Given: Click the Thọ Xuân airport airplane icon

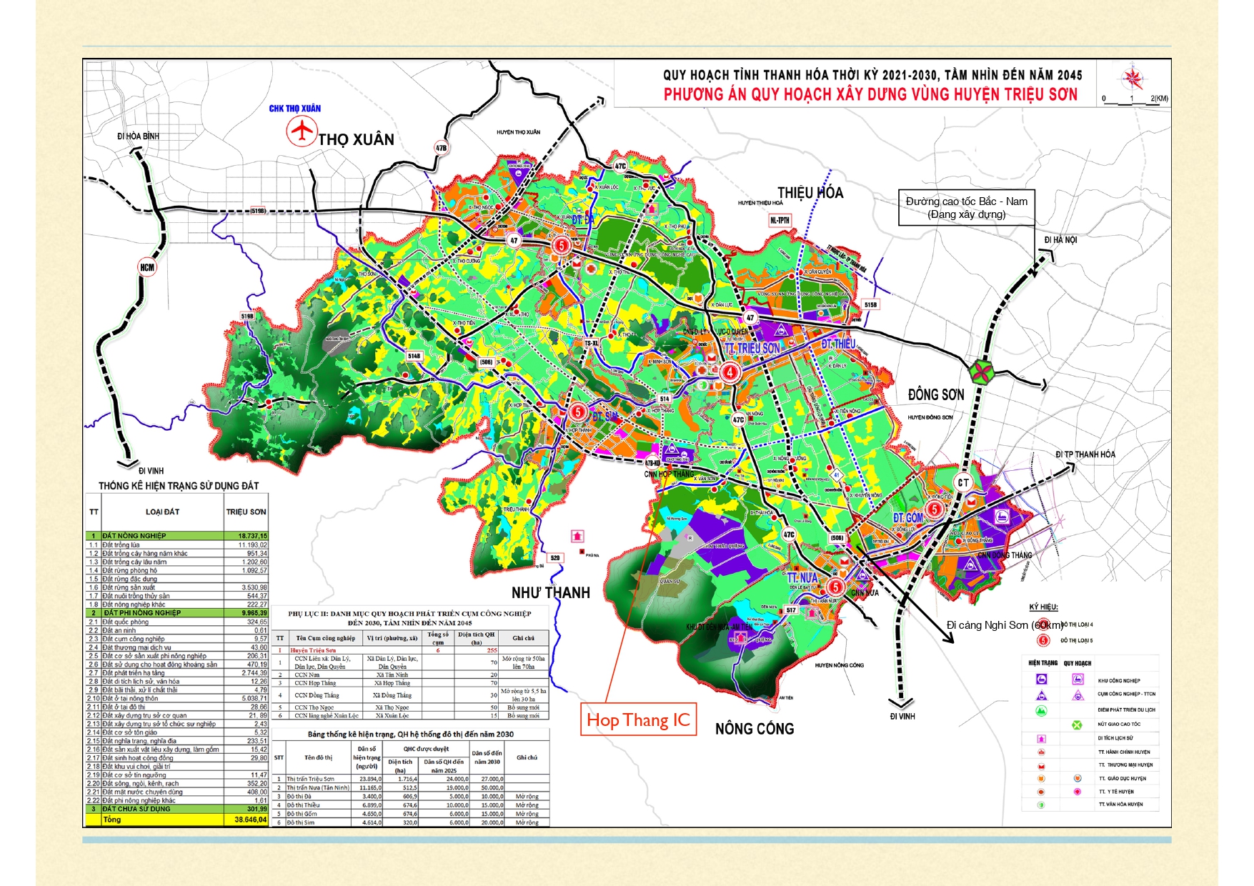Looking at the screenshot, I should tap(302, 131).
